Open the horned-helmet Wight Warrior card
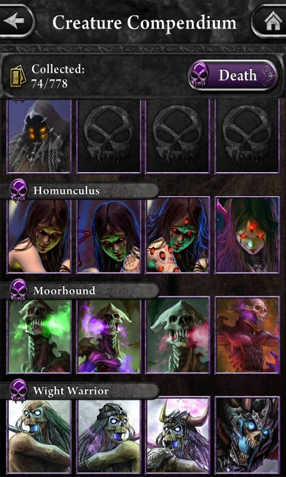Viewport: 286px width, 477px height. click(178, 436)
